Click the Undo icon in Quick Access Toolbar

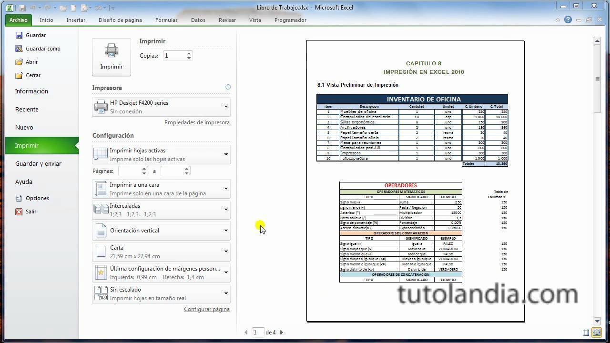click(33, 8)
